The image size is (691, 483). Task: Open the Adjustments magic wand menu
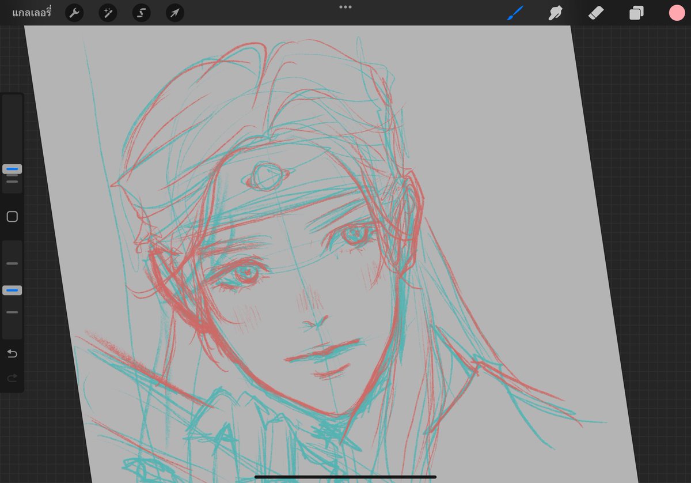click(108, 13)
